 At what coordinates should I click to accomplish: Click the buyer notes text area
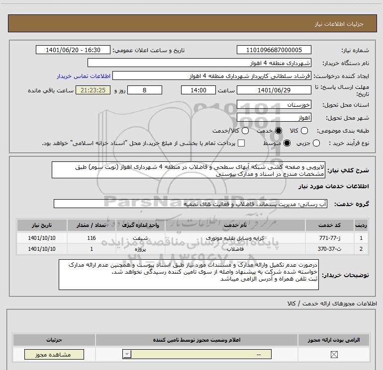click(x=189, y=275)
